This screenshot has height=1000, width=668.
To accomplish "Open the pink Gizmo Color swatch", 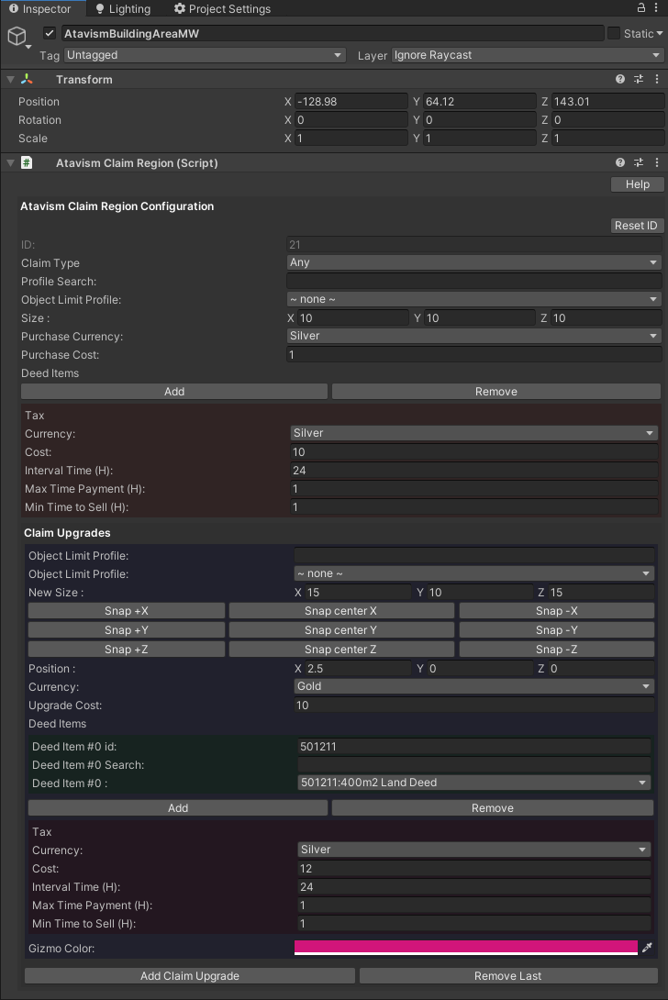I will point(465,947).
